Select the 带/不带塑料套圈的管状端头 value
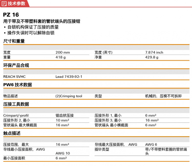Image resolution: width=192 pixels, height=166 pixels. [x=166, y=151]
